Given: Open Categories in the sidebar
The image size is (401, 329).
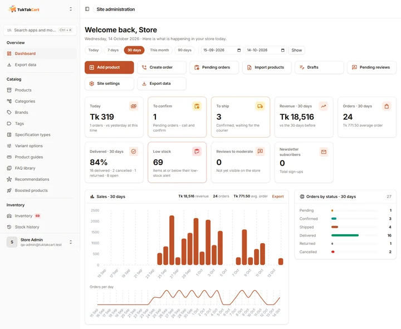Looking at the screenshot, I should point(40,101).
